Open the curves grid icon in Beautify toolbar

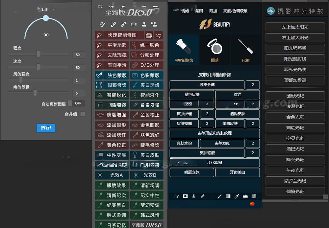[x=254, y=196]
